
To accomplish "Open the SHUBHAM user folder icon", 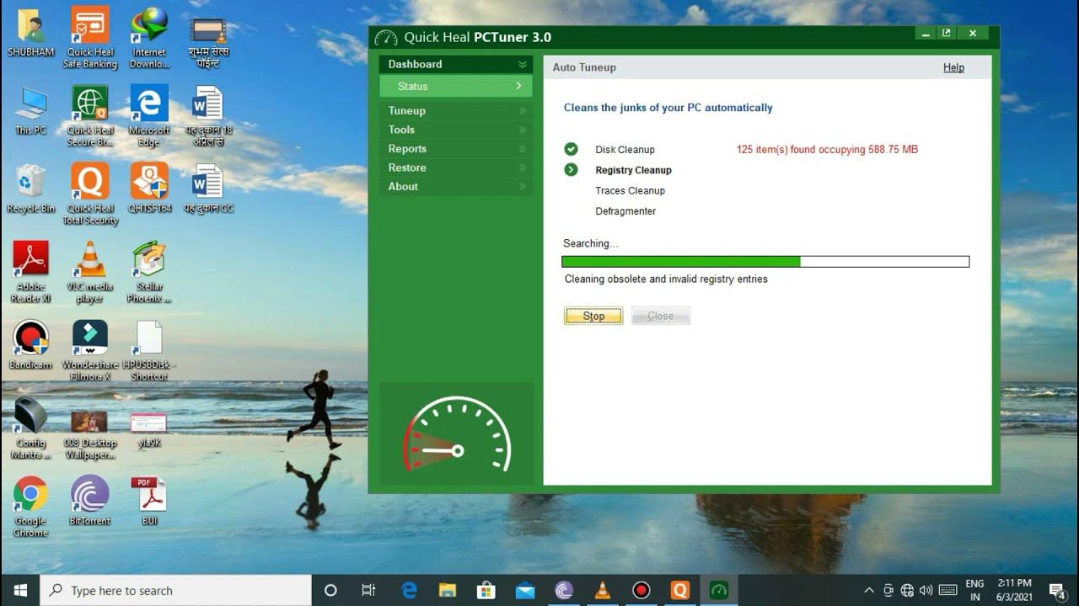I will [x=30, y=34].
